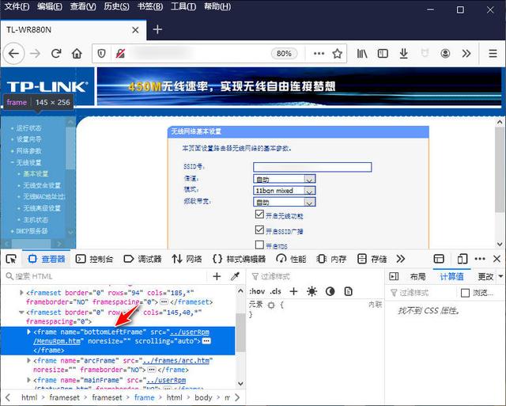Screen dimensions: 506x406
Task: Toggle the 开启无线功能 checkbox
Action: [259, 214]
